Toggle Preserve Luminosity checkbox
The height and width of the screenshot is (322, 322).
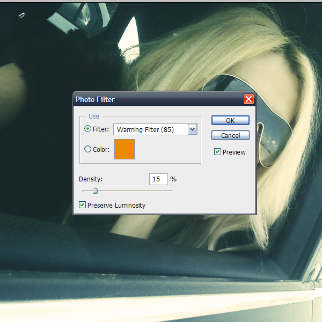pyautogui.click(x=82, y=205)
